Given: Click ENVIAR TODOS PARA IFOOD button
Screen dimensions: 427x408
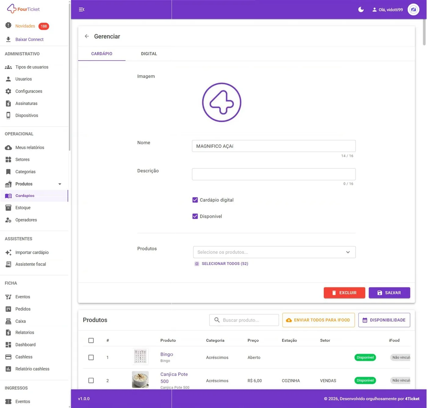Looking at the screenshot, I should pyautogui.click(x=318, y=320).
